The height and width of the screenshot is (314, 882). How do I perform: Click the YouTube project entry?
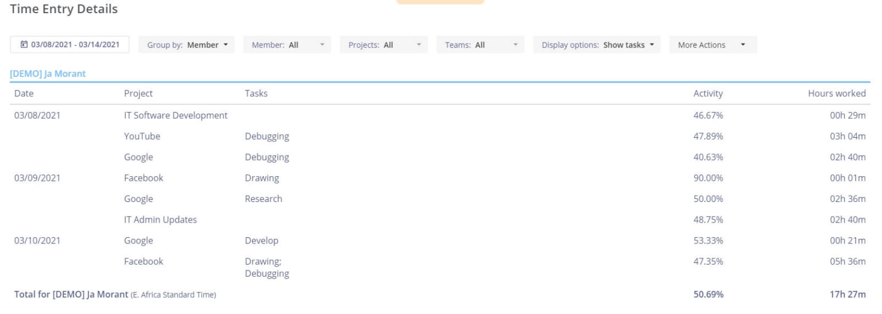[x=142, y=137]
